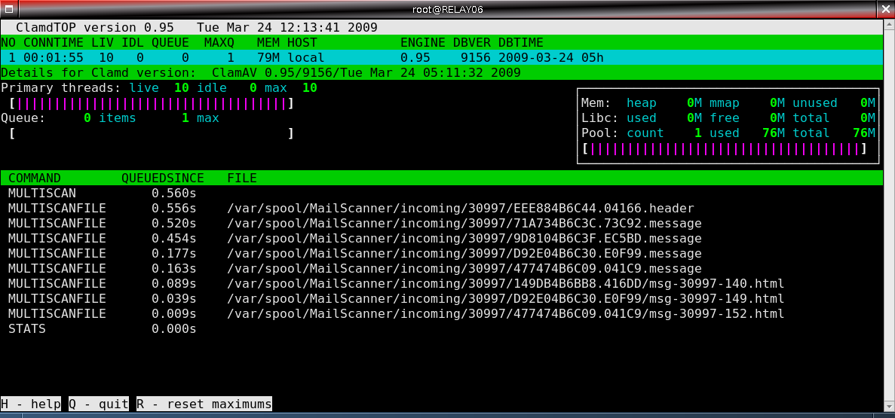Click the connection time value 00:01:55

point(54,57)
